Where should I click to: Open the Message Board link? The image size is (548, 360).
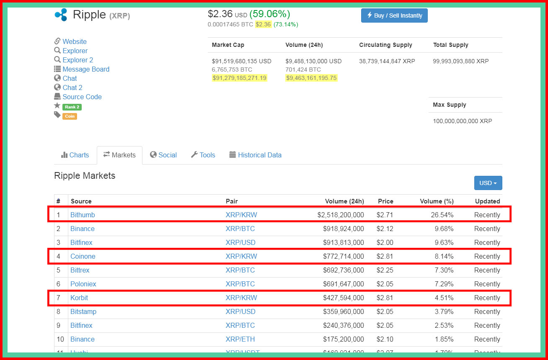[x=86, y=69]
